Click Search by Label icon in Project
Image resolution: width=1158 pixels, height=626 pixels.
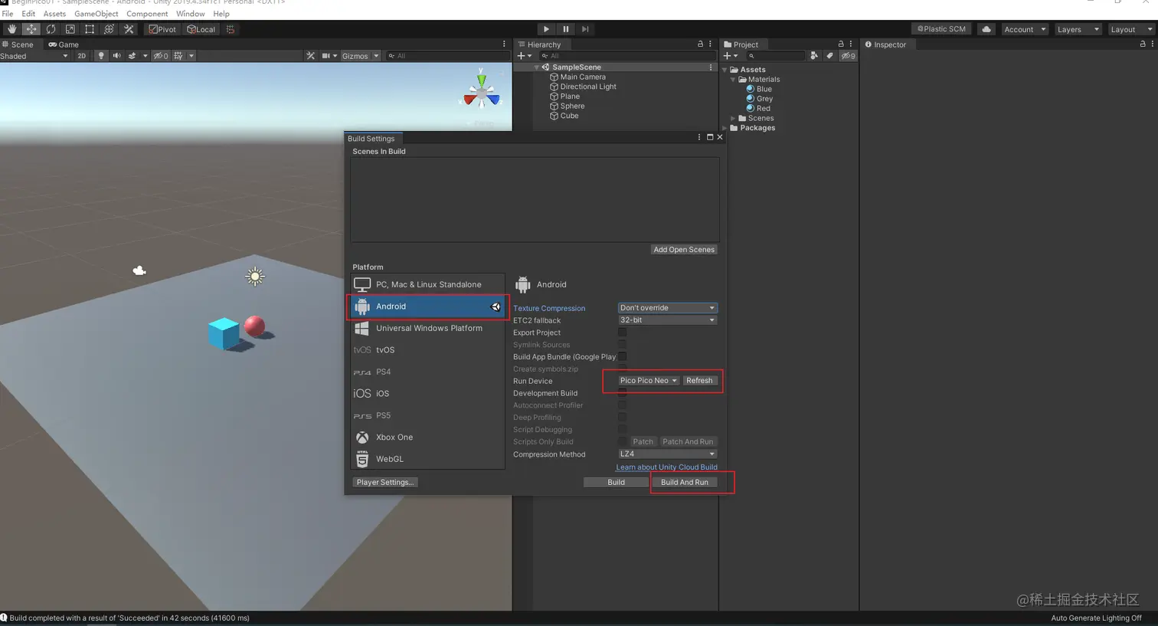(829, 56)
